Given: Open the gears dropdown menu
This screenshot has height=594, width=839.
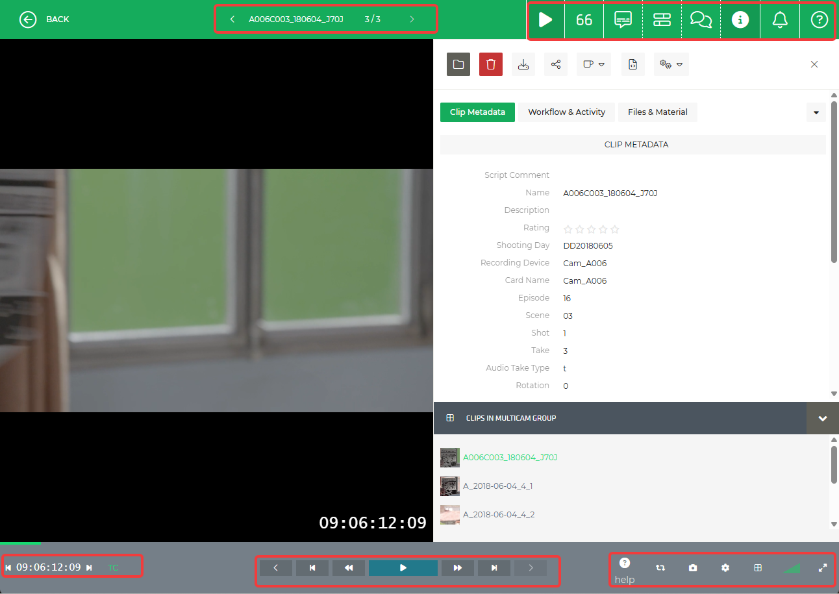Looking at the screenshot, I should click(x=671, y=64).
